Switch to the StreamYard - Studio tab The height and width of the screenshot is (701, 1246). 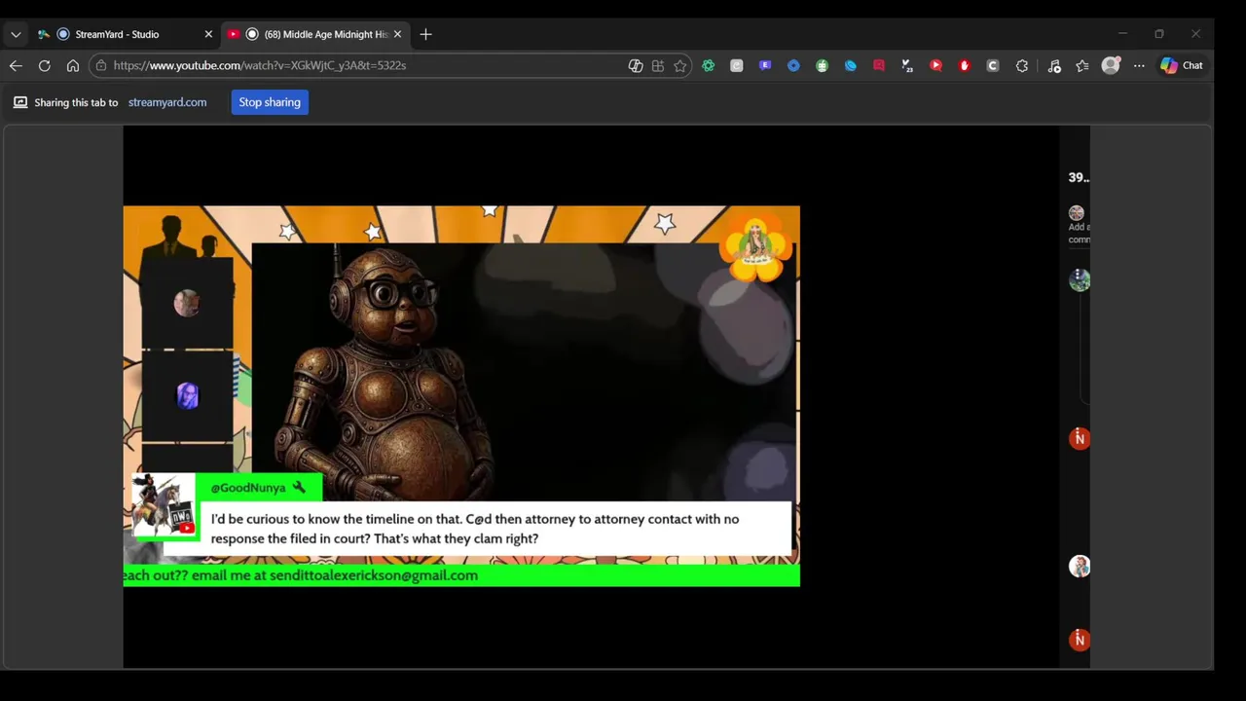(125, 34)
